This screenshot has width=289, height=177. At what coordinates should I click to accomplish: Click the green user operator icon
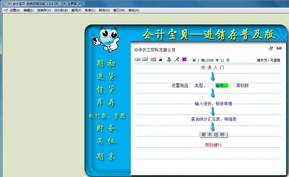(169, 59)
